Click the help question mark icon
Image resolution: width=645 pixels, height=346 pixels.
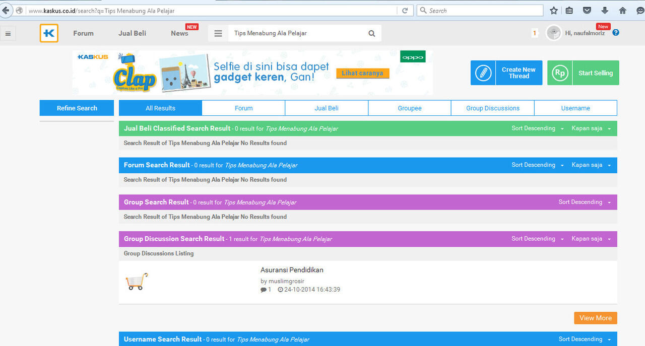pos(616,33)
